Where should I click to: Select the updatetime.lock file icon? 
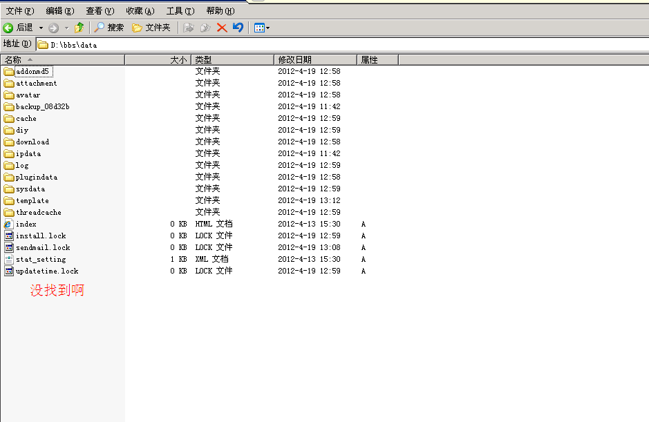pyautogui.click(x=9, y=271)
